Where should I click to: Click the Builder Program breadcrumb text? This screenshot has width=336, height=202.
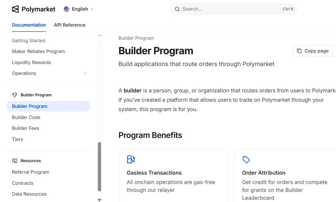tap(136, 38)
